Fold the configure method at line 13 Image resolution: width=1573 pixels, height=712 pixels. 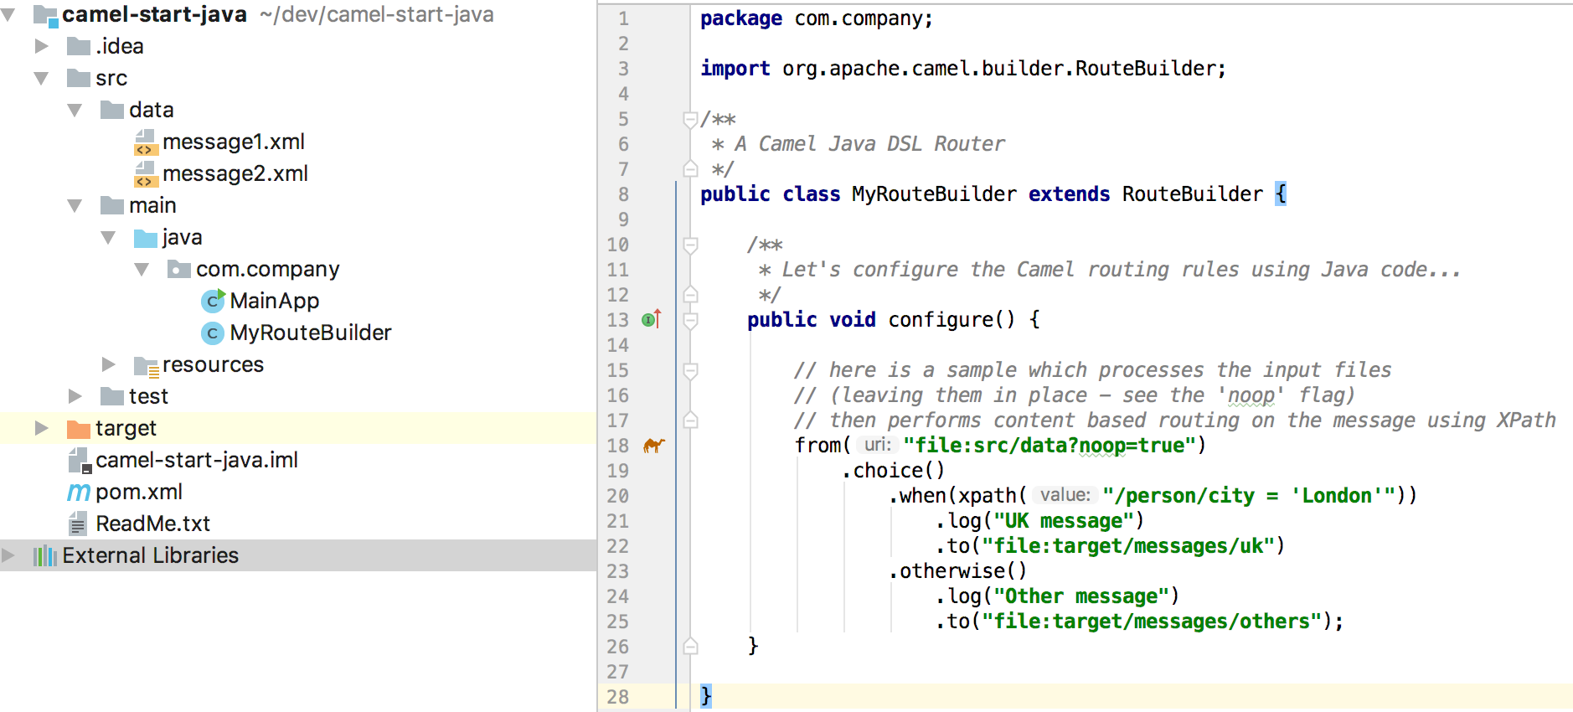tap(690, 320)
